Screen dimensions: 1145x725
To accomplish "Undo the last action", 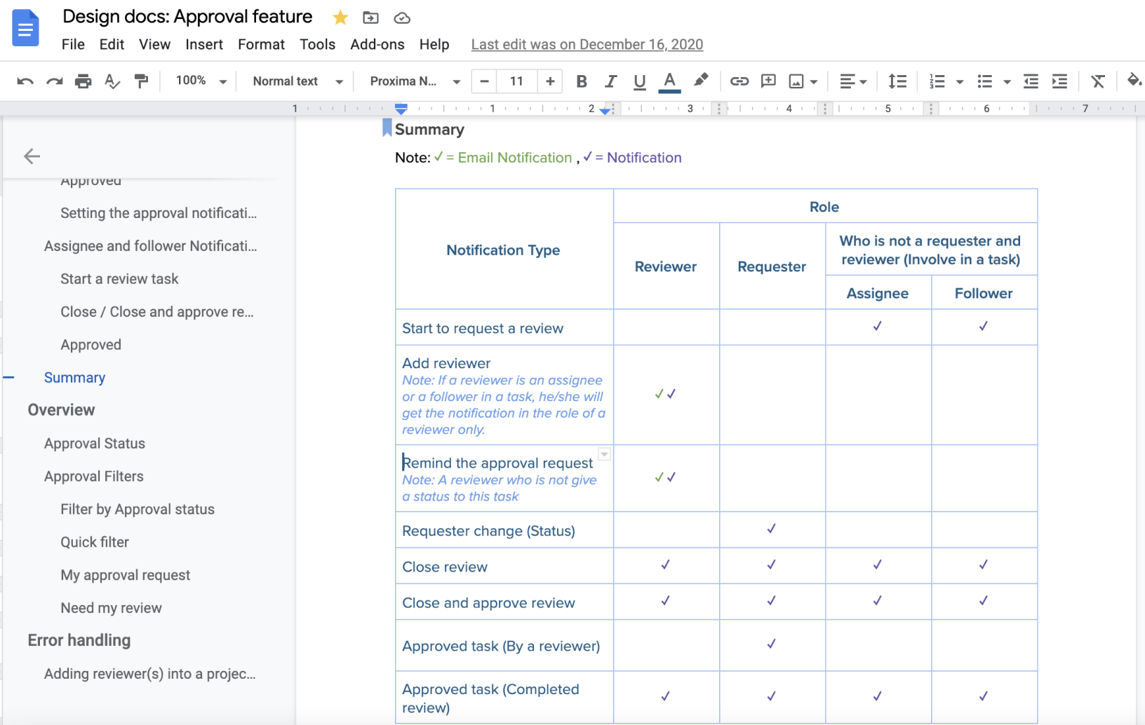I will pos(25,81).
